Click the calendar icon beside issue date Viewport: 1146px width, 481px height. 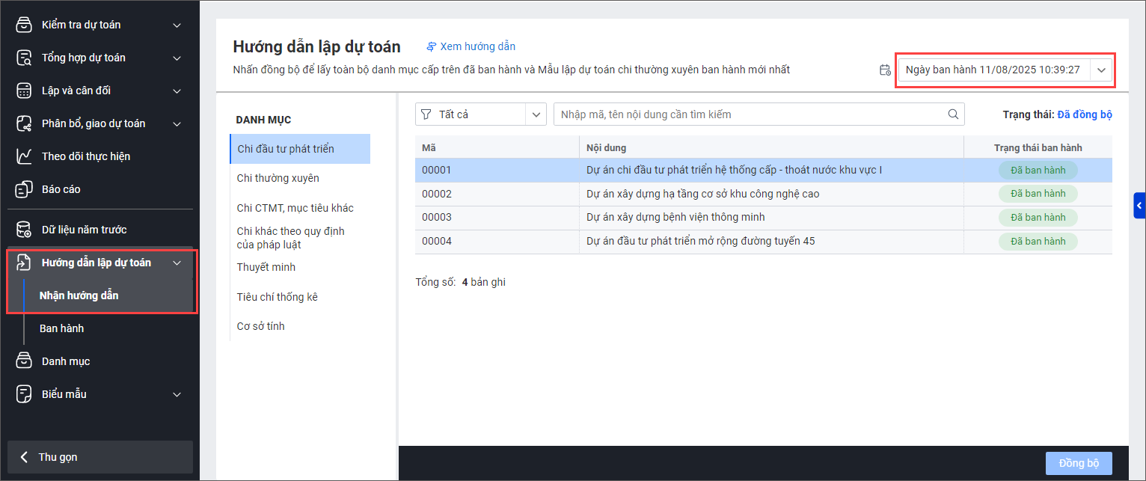885,70
